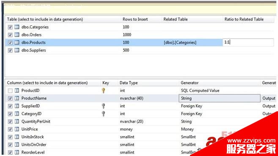
Task: Uncheck the ProductName column checkbox
Action: 10,98
